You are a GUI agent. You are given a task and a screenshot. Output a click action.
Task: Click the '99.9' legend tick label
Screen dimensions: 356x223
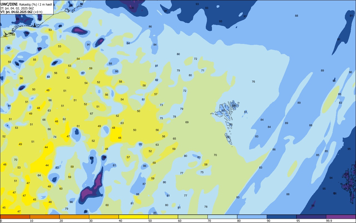point(329,221)
